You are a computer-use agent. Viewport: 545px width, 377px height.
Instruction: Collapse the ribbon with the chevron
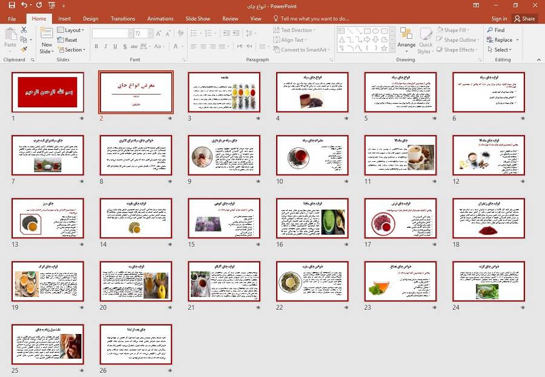pyautogui.click(x=538, y=60)
